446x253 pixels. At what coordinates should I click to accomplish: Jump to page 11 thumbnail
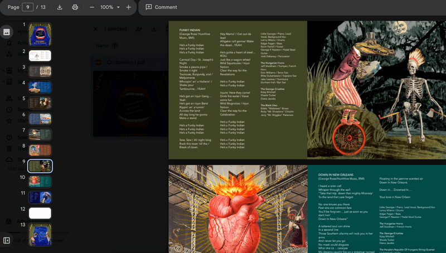tap(40, 197)
